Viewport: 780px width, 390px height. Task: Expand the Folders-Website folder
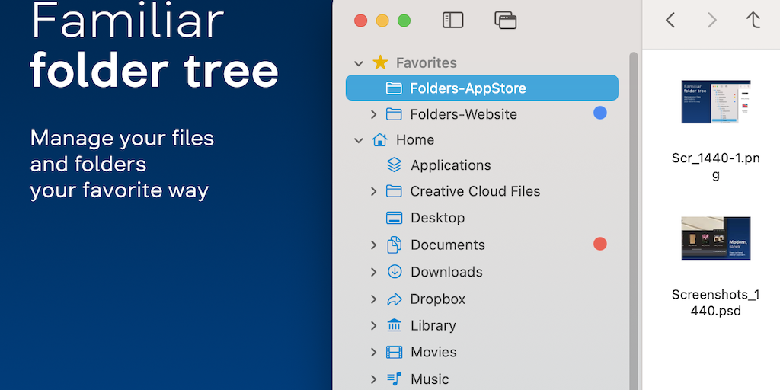373,114
